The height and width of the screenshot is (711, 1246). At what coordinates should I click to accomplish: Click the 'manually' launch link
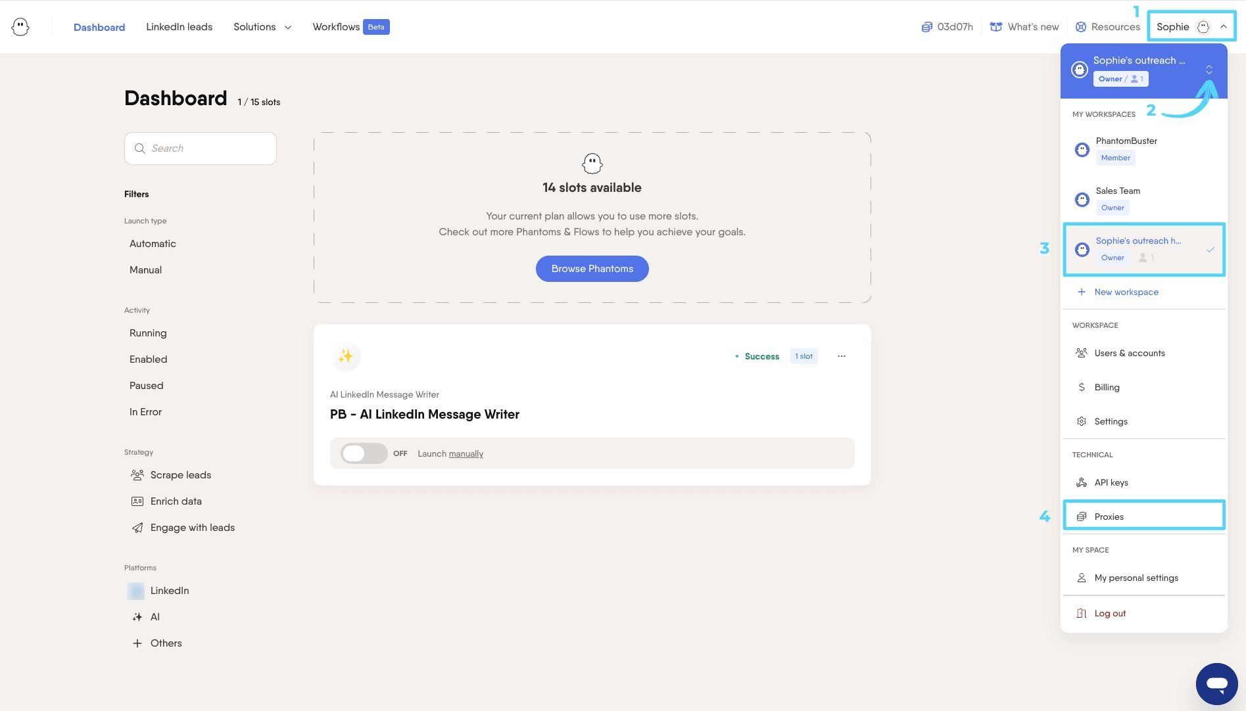click(466, 454)
